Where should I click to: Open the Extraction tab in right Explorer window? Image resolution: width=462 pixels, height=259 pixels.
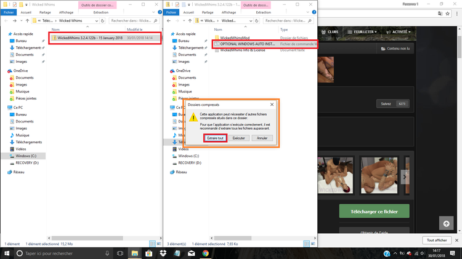(x=264, y=12)
